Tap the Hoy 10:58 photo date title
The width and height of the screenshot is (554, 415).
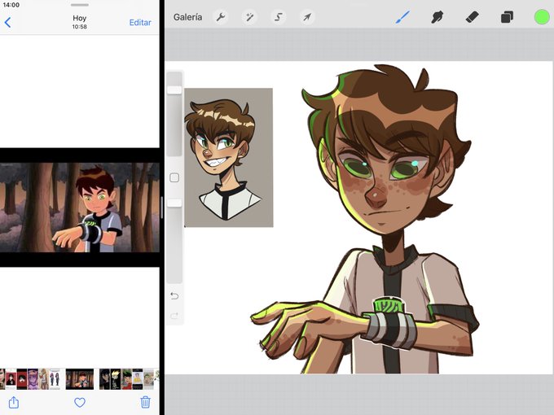[x=80, y=22]
